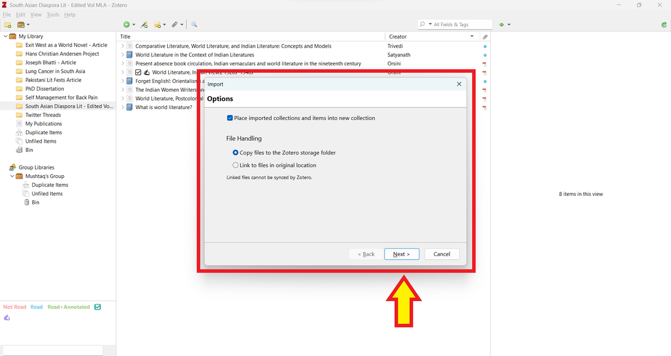Open the Help menu

70,15
